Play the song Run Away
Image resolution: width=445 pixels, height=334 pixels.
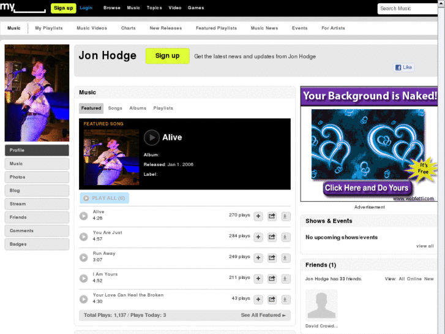pyautogui.click(x=83, y=257)
